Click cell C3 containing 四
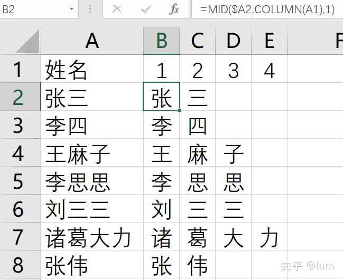Screen dimensions: 343x280 pyautogui.click(x=197, y=124)
